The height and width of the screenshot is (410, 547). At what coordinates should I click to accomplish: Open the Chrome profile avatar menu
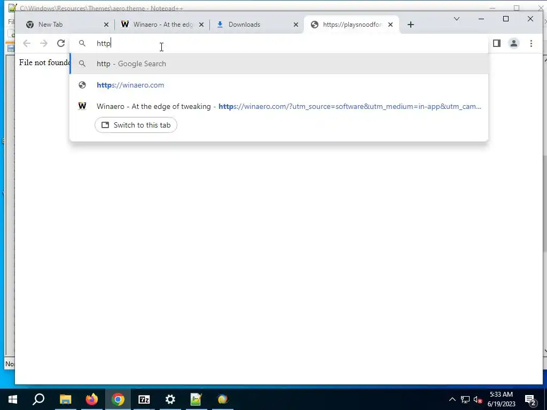pyautogui.click(x=514, y=43)
